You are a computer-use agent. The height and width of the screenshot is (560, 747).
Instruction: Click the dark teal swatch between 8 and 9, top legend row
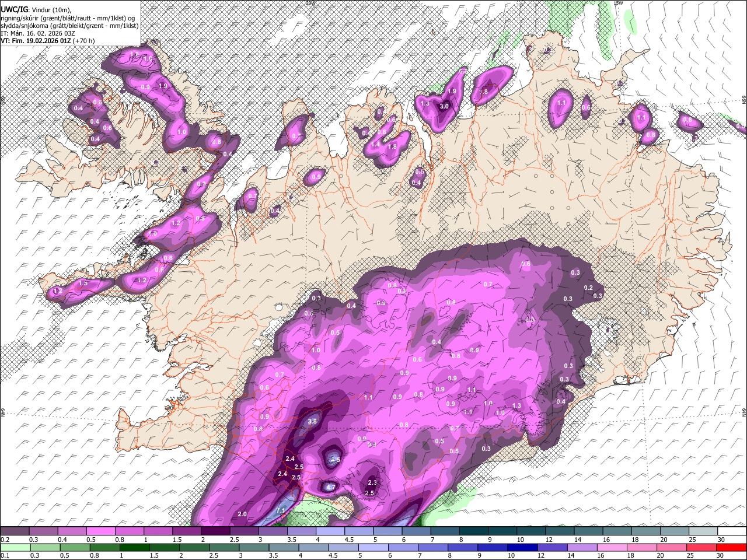473,531
